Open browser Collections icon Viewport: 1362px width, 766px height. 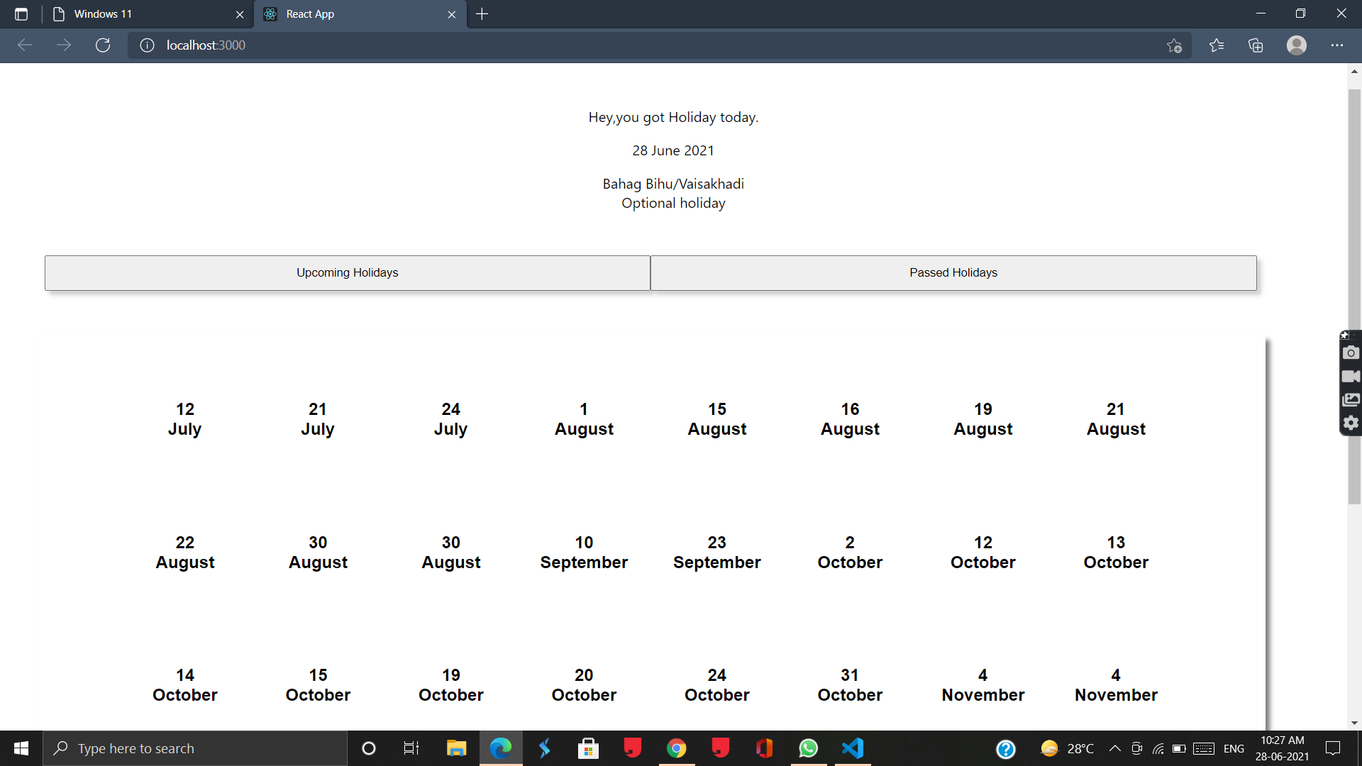[x=1256, y=45]
